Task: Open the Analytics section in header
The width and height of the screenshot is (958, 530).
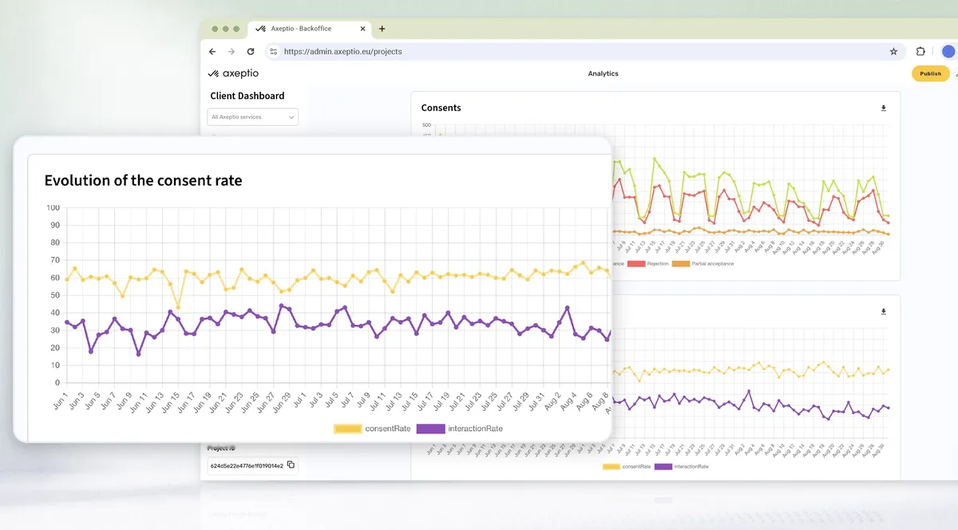Action: click(603, 73)
